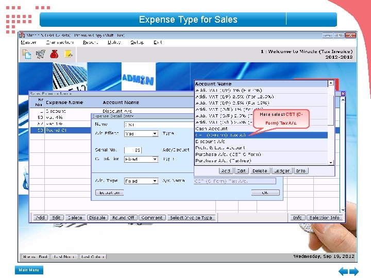Screen dimensions: 371x278
Task: Click Info button beside Selection Info
Action: pyautogui.click(x=298, y=217)
